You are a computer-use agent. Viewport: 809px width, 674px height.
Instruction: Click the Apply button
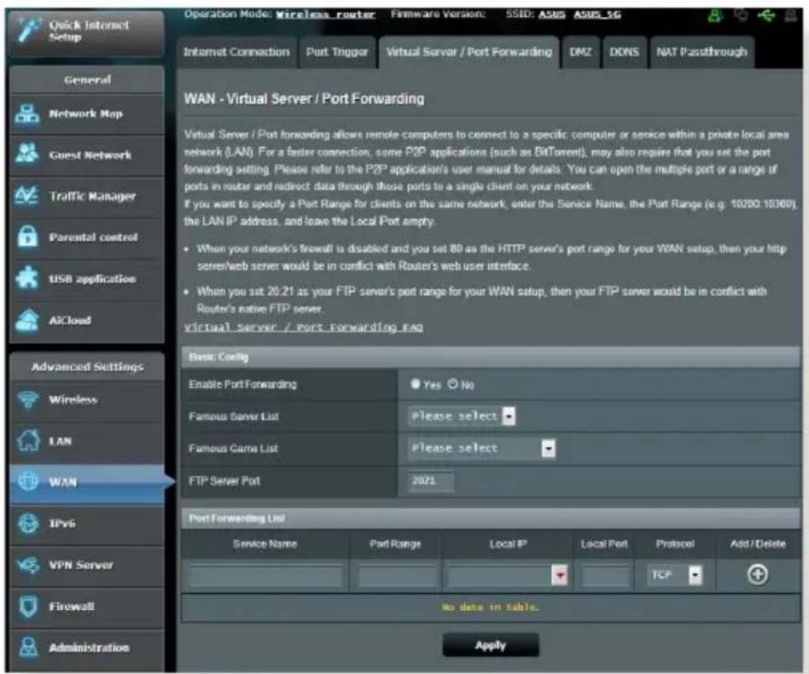491,645
